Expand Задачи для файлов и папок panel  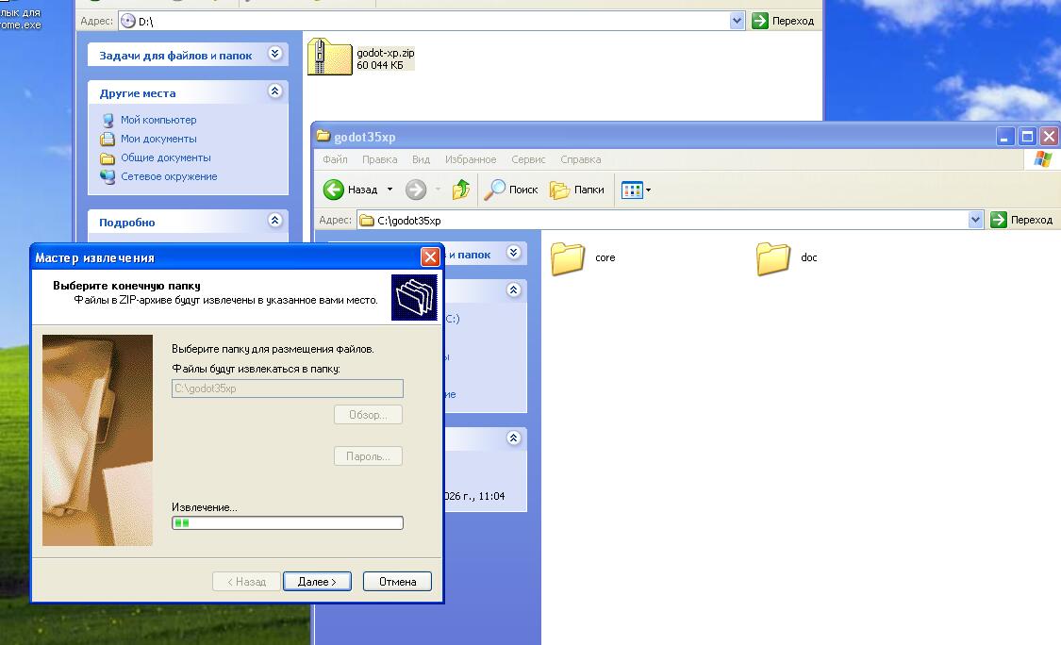pos(274,54)
